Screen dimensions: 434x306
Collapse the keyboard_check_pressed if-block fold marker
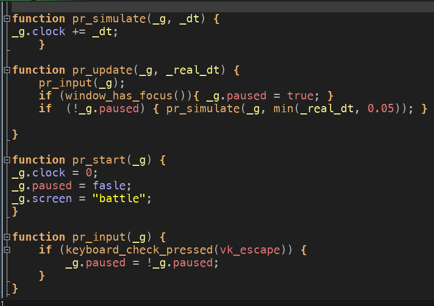7,250
